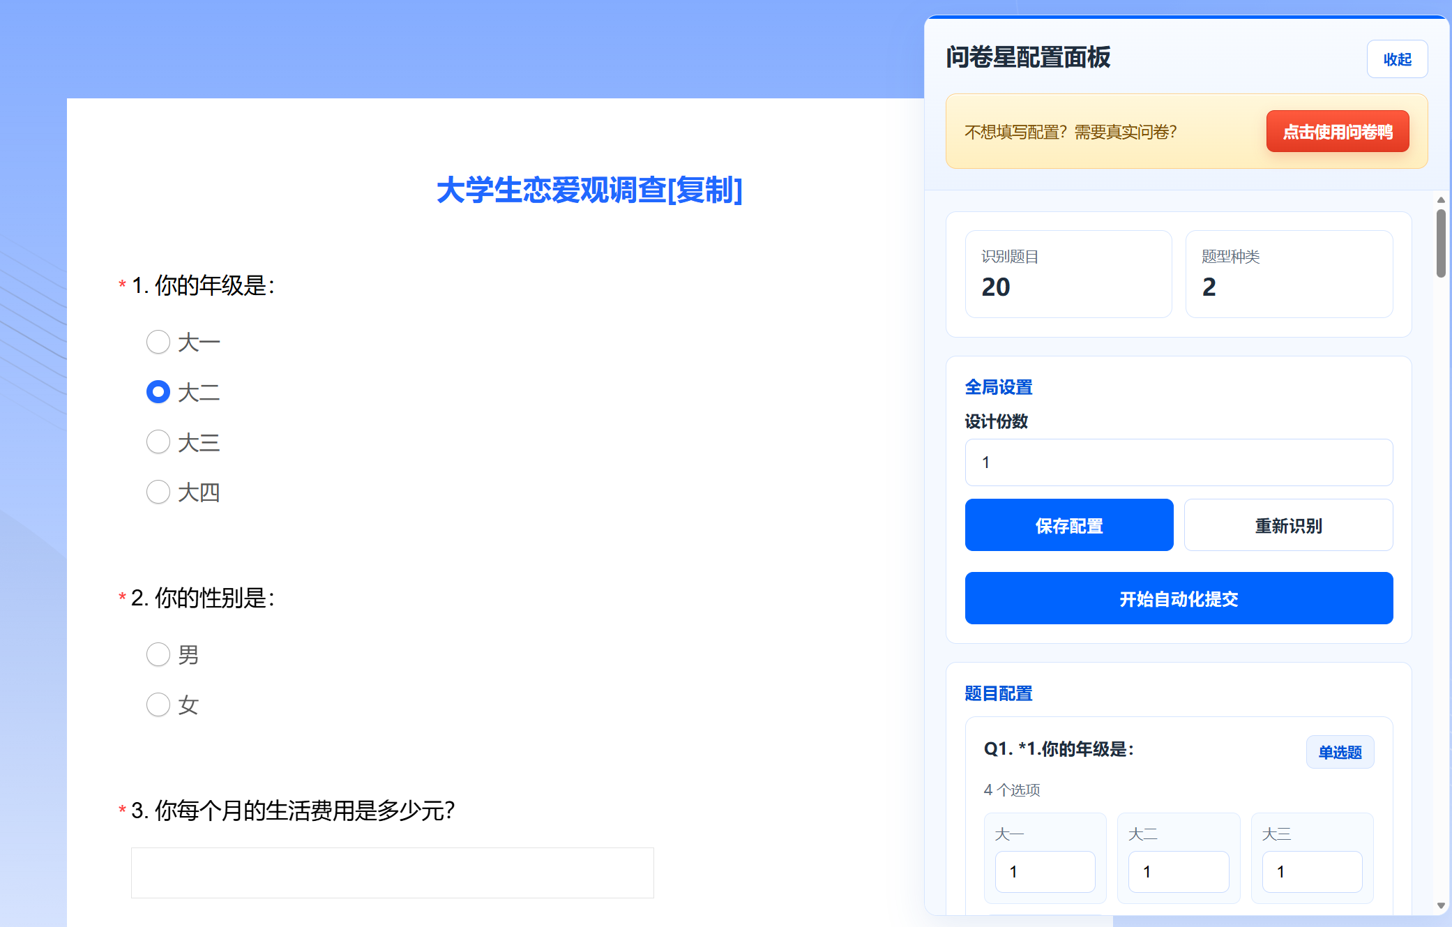Click the 识别题目 count card showing 20
Image resolution: width=1452 pixels, height=927 pixels.
click(x=1068, y=273)
